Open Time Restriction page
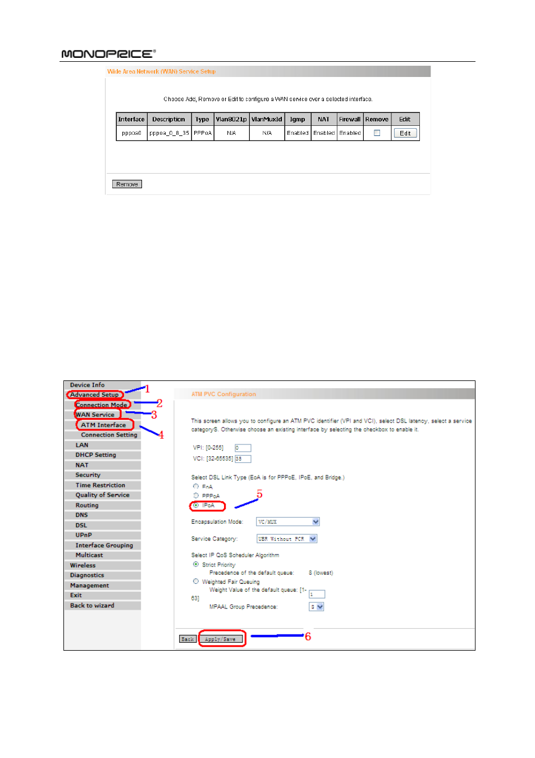 click(100, 485)
